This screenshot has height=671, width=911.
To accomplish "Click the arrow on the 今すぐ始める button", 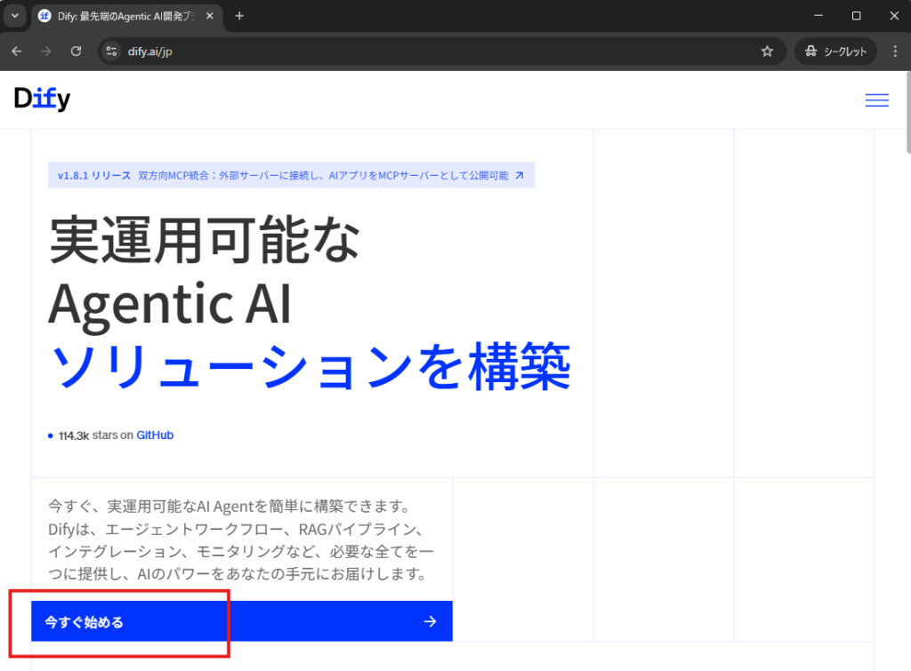I will [430, 621].
